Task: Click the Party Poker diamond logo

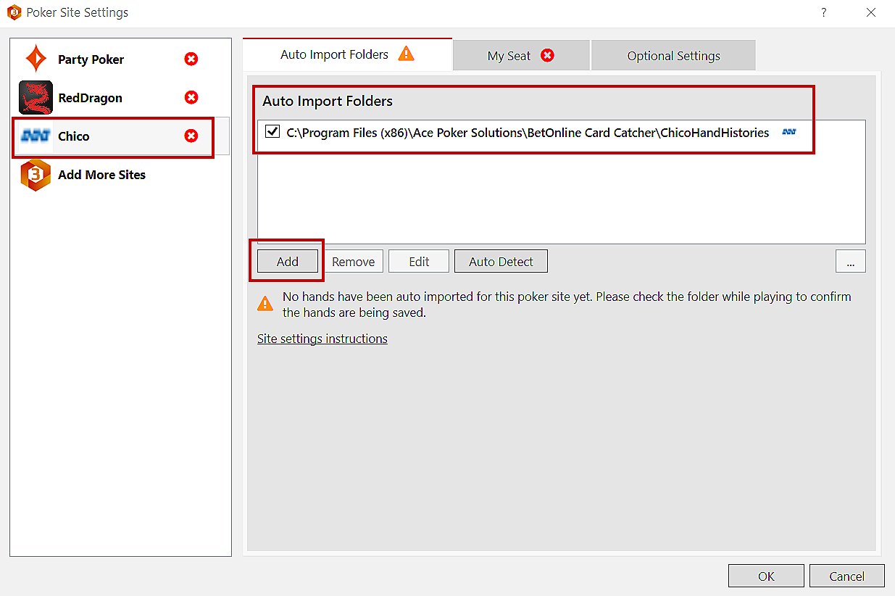Action: [x=36, y=59]
